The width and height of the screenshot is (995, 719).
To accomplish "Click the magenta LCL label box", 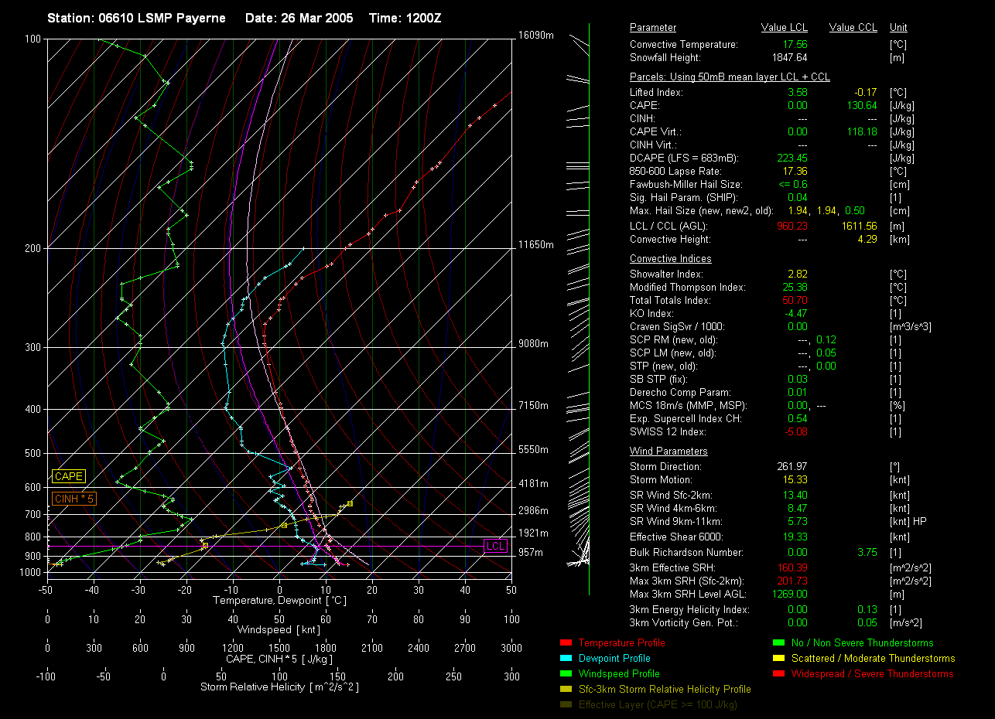I will point(495,547).
